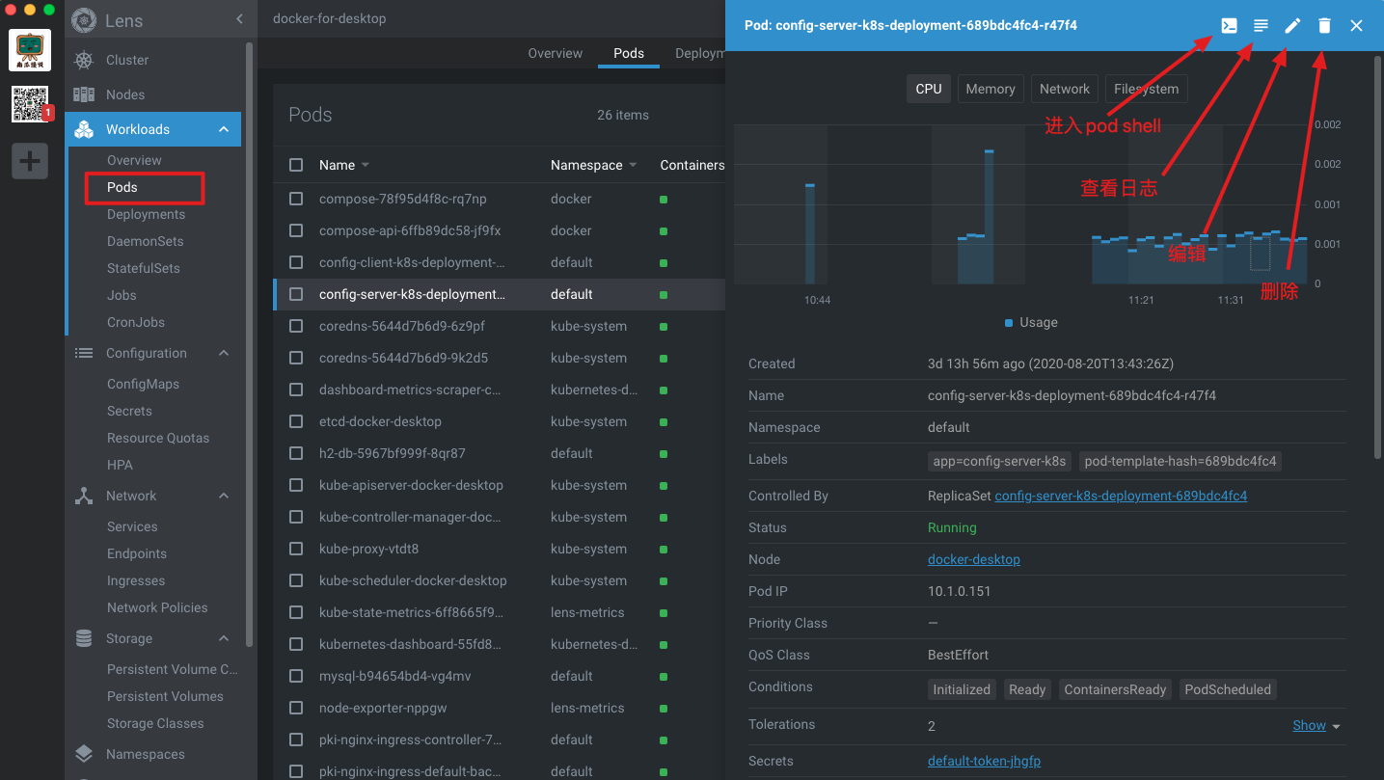Open StatefulSets in sidebar
Screen dimensions: 1384x780
pyautogui.click(x=143, y=268)
